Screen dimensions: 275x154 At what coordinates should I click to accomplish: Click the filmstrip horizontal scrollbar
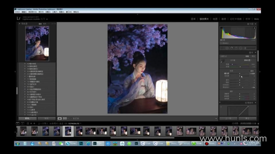pos(142,138)
